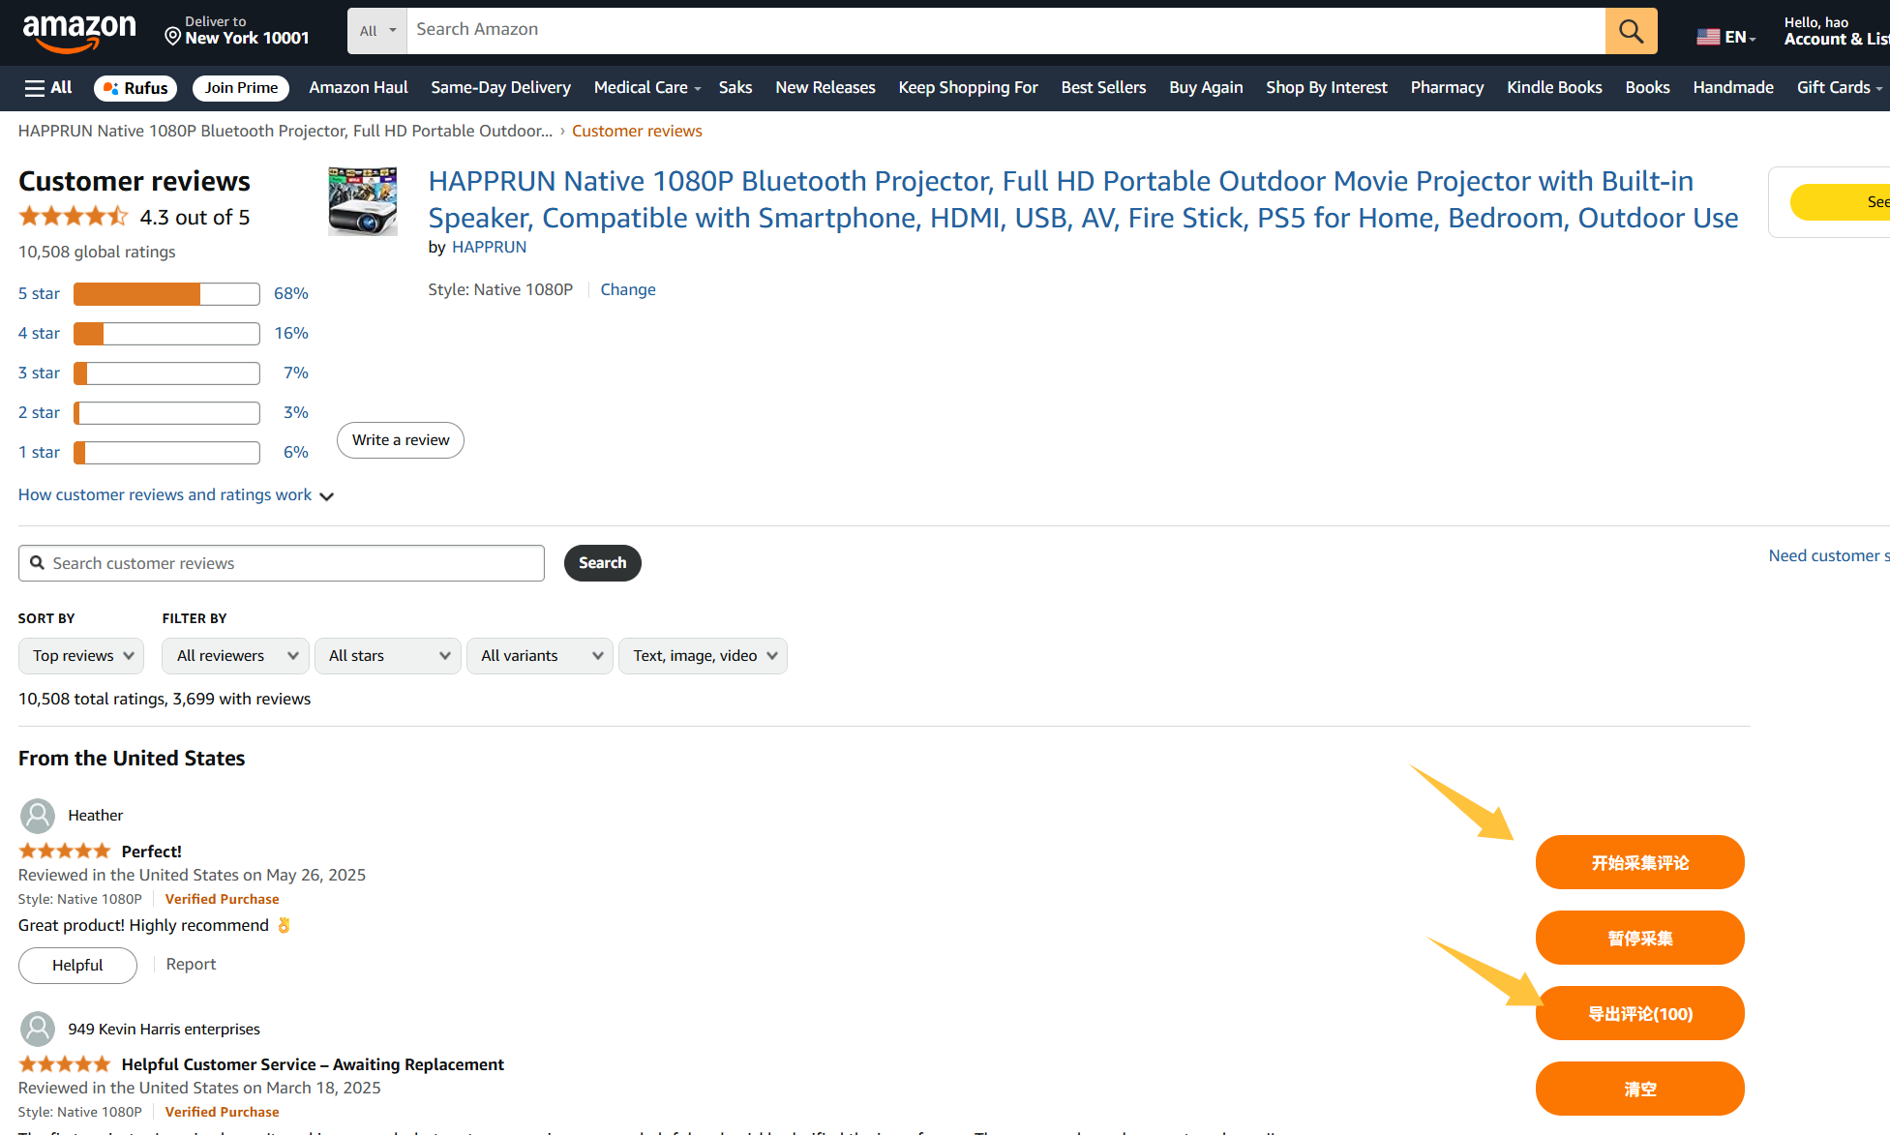This screenshot has width=1890, height=1135.
Task: Open Books in nav bar
Action: point(1647,88)
